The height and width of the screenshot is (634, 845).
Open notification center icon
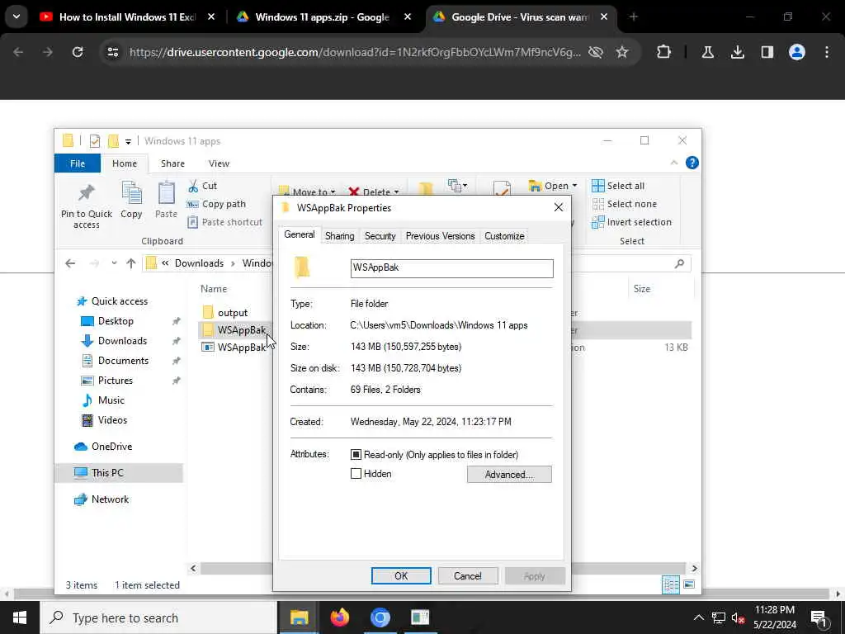(819, 617)
